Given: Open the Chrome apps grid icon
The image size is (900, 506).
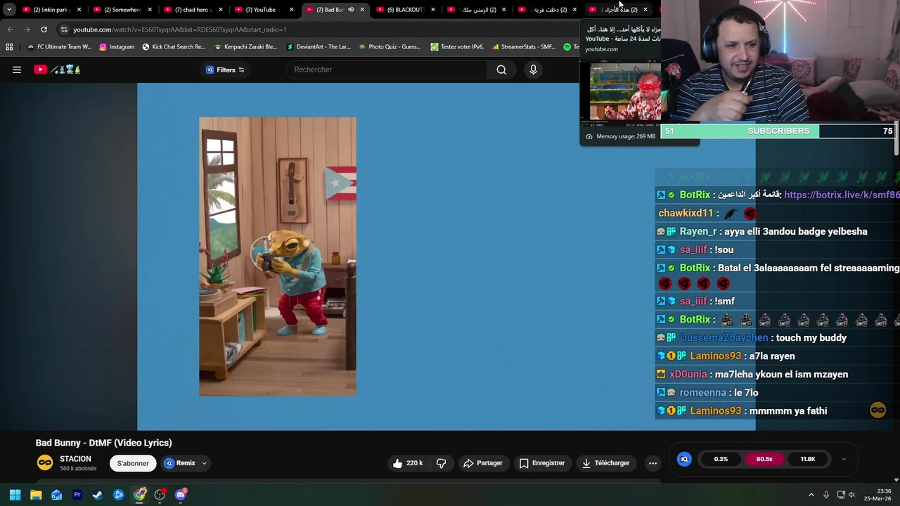Looking at the screenshot, I should 9,47.
